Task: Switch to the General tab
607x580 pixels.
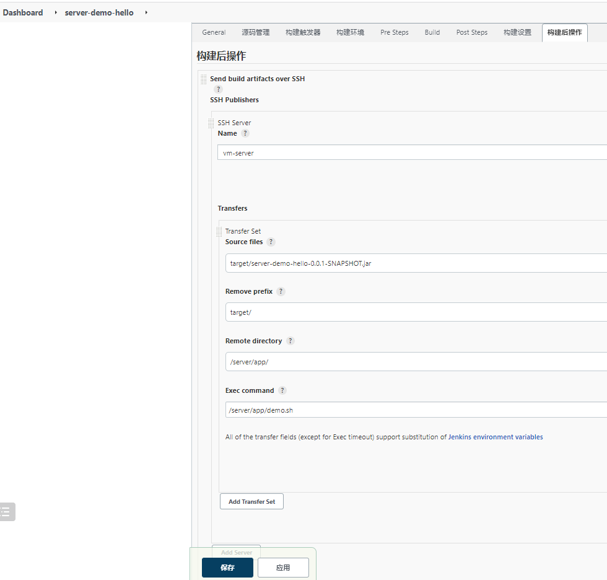Action: click(214, 32)
